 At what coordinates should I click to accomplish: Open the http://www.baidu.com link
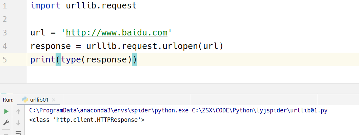tap(117, 33)
